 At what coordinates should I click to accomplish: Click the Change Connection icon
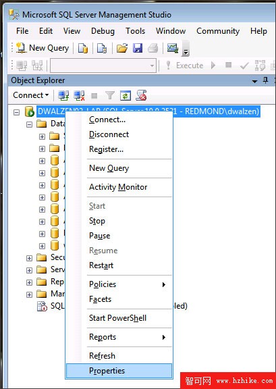tap(37, 66)
